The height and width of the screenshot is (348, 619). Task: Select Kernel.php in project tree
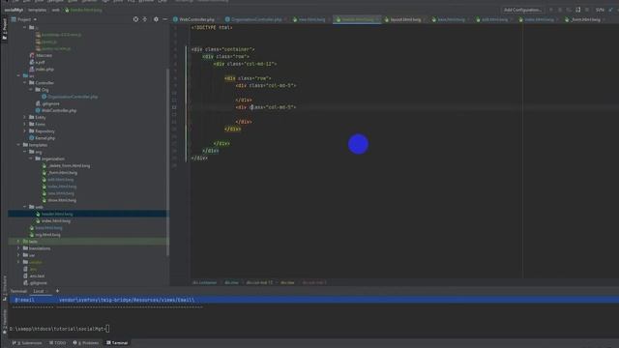click(45, 138)
